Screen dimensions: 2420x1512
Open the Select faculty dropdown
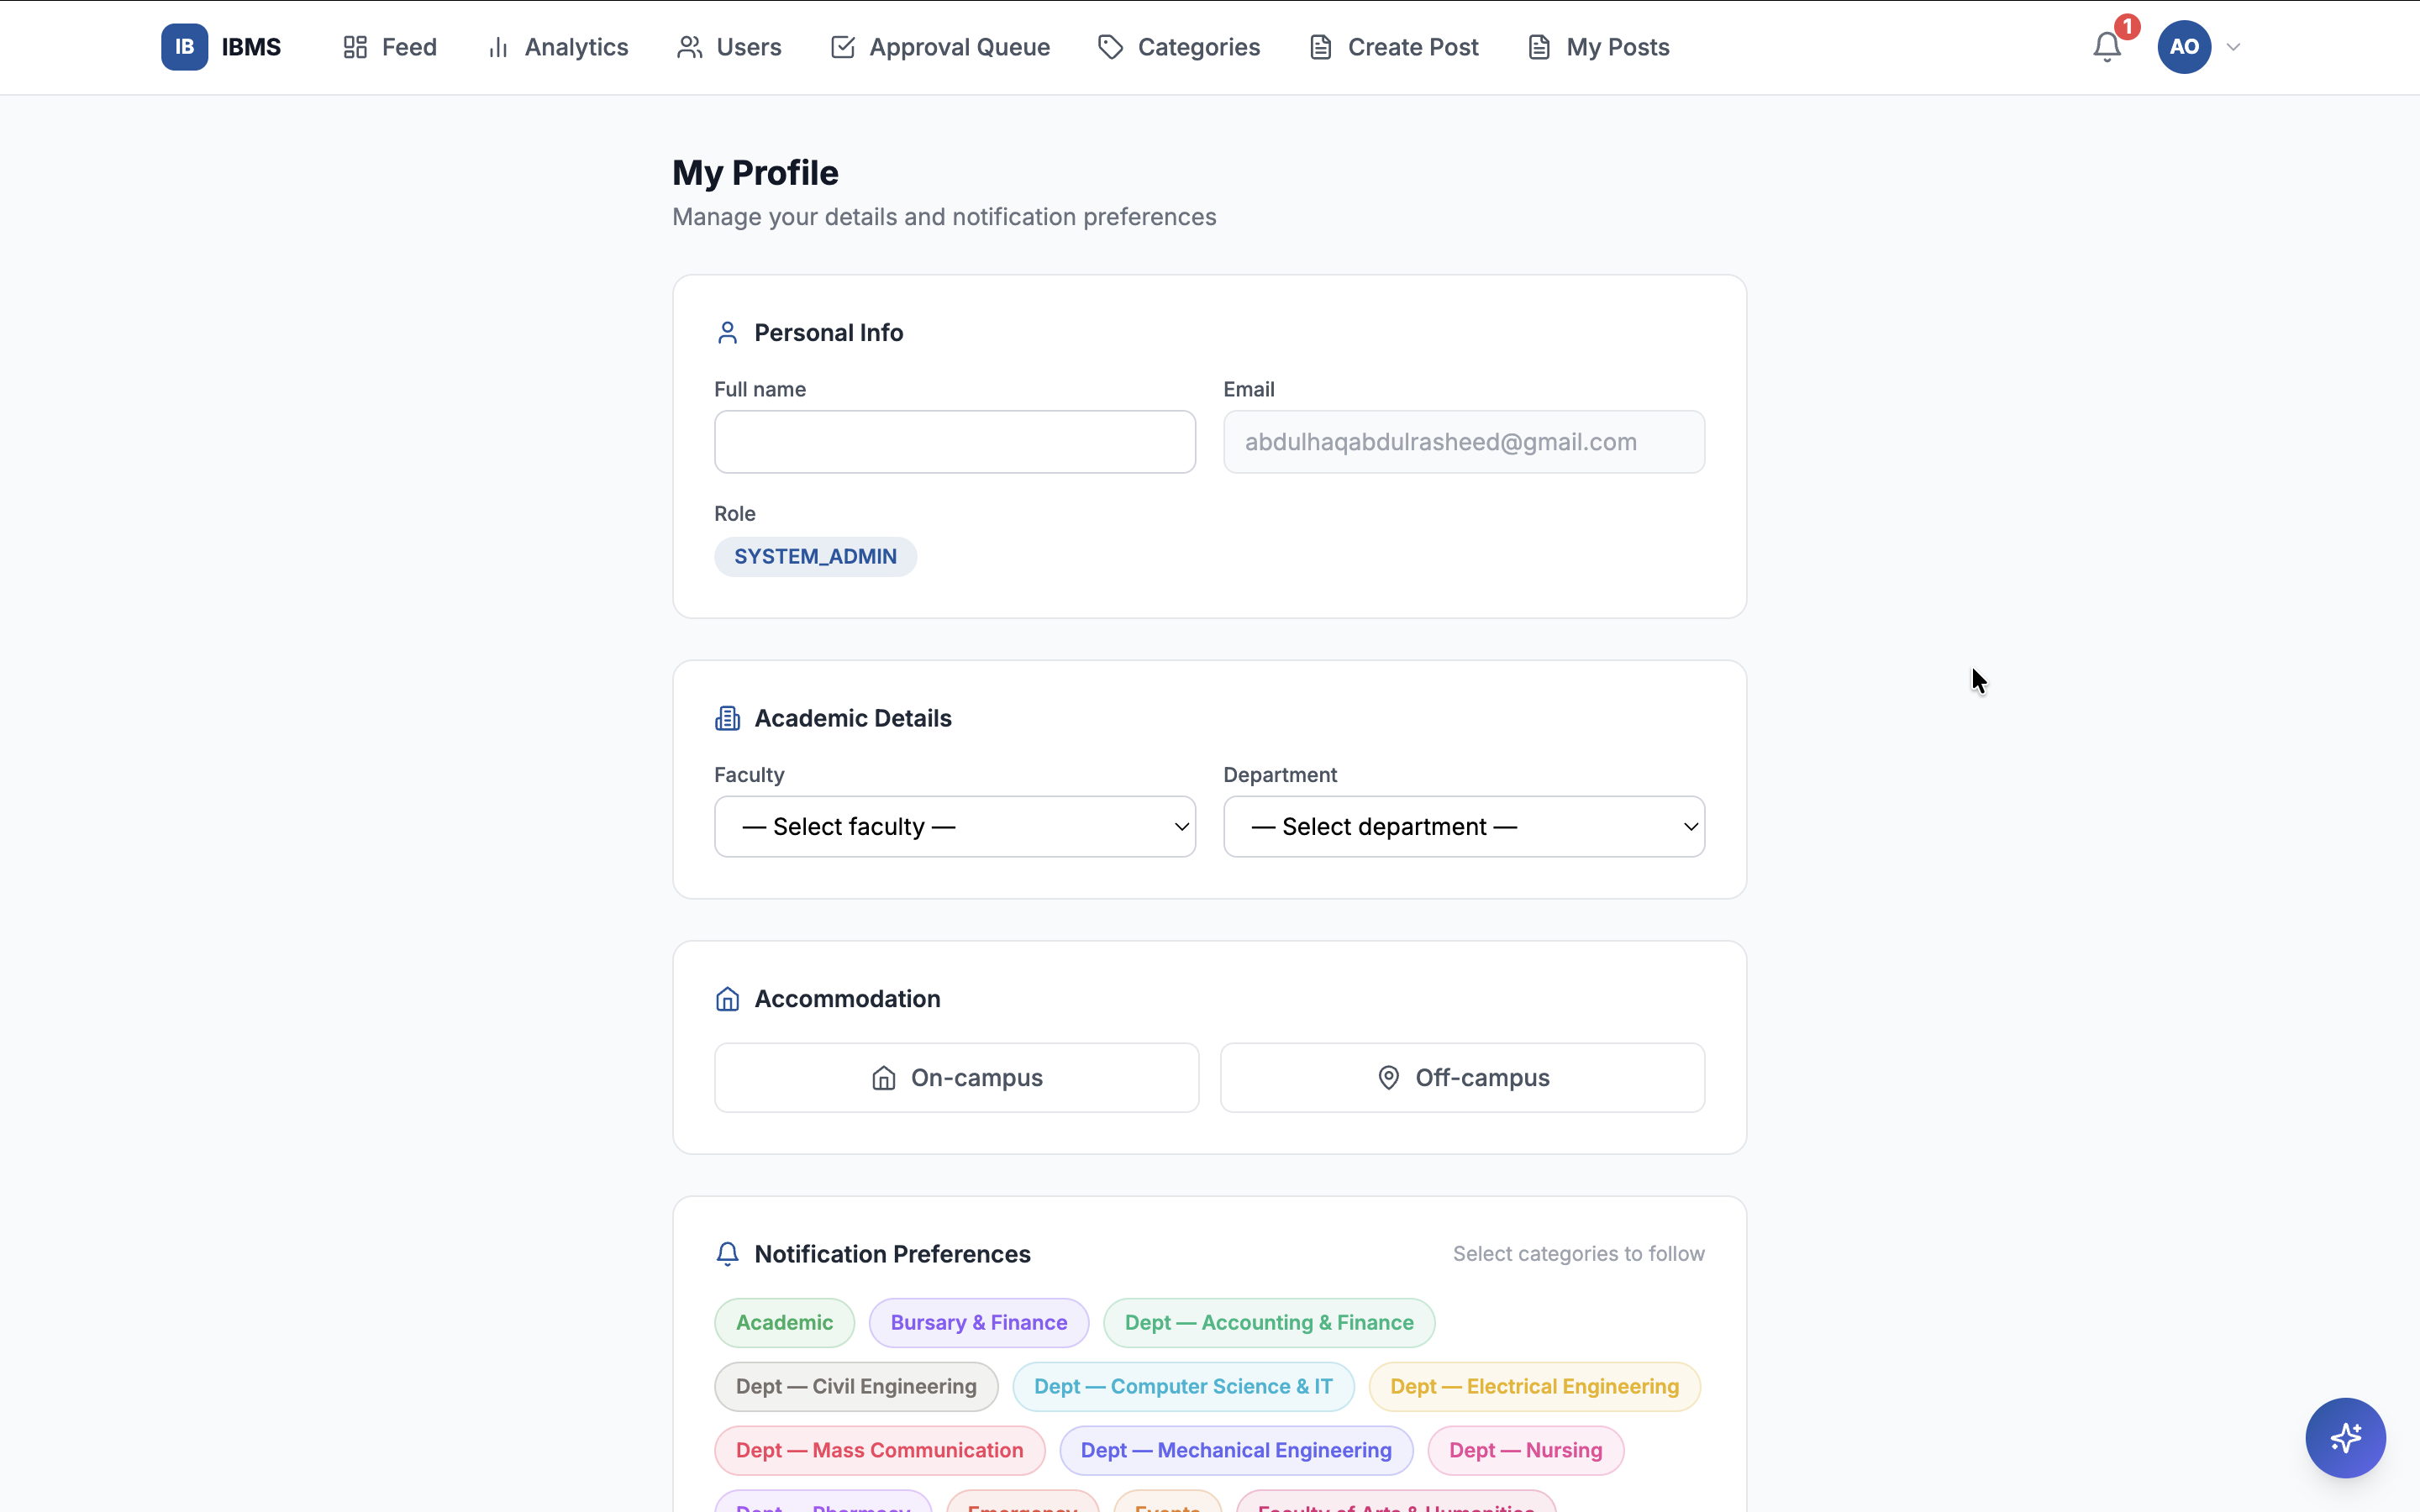tap(954, 826)
